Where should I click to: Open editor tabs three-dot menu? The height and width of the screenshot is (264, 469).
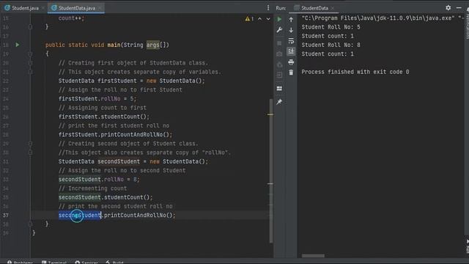[268, 8]
